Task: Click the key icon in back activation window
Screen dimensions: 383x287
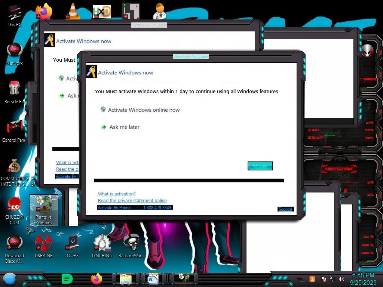Action: (x=50, y=40)
